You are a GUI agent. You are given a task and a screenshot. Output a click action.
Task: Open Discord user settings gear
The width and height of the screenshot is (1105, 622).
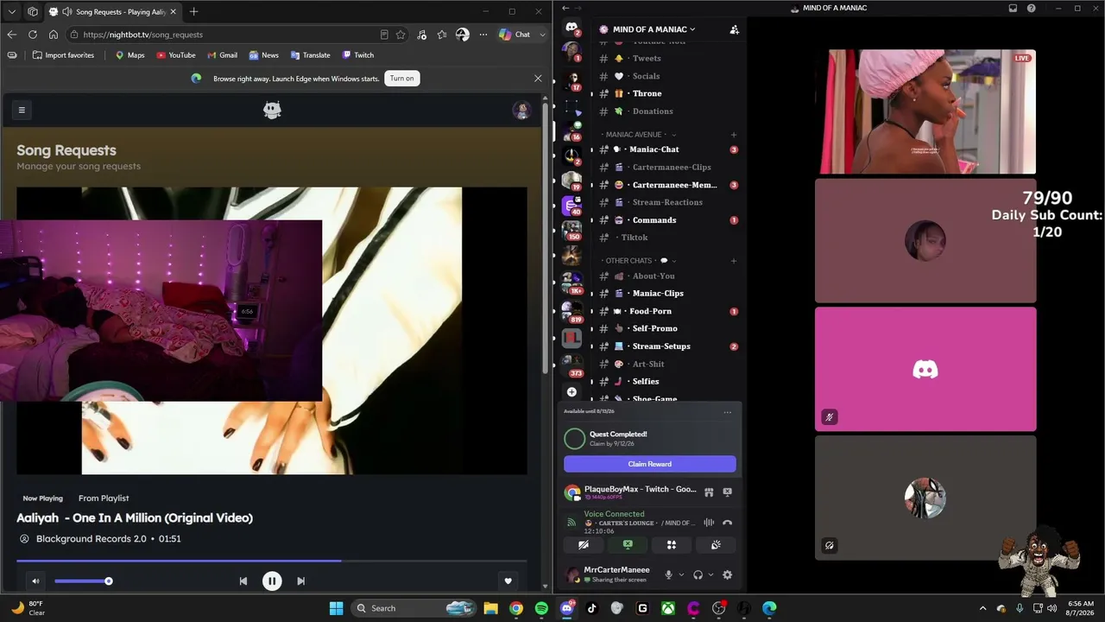tap(727, 575)
